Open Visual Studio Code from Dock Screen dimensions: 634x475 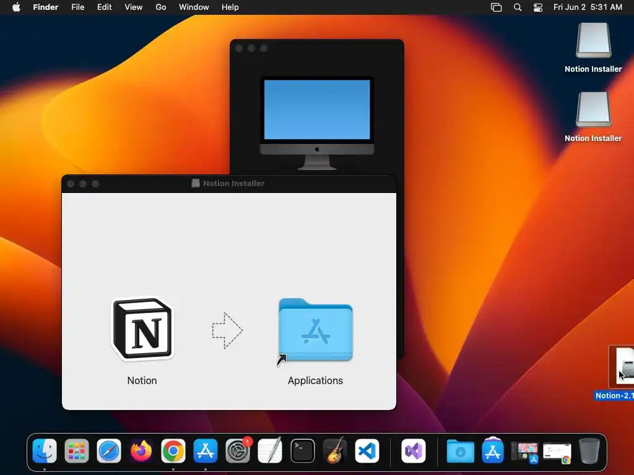point(367,451)
